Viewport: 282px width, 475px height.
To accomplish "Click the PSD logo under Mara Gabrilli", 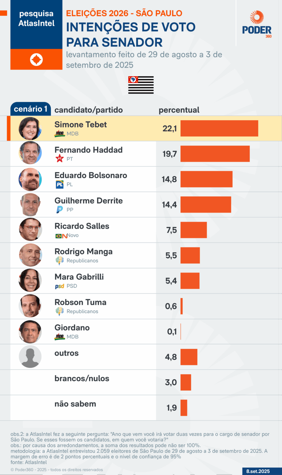I will pos(59,286).
